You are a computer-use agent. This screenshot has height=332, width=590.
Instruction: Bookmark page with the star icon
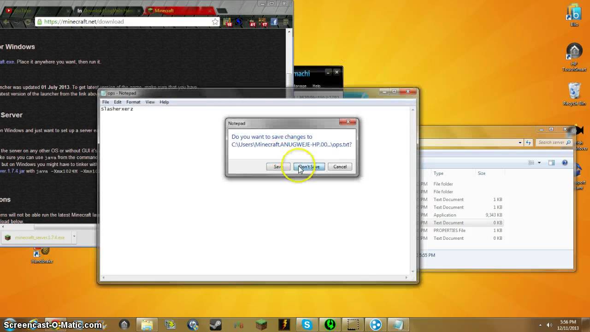(215, 22)
